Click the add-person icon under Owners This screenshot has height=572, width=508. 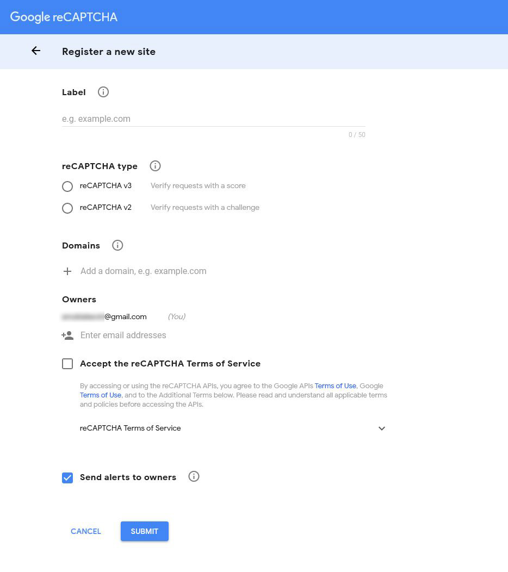pos(67,335)
